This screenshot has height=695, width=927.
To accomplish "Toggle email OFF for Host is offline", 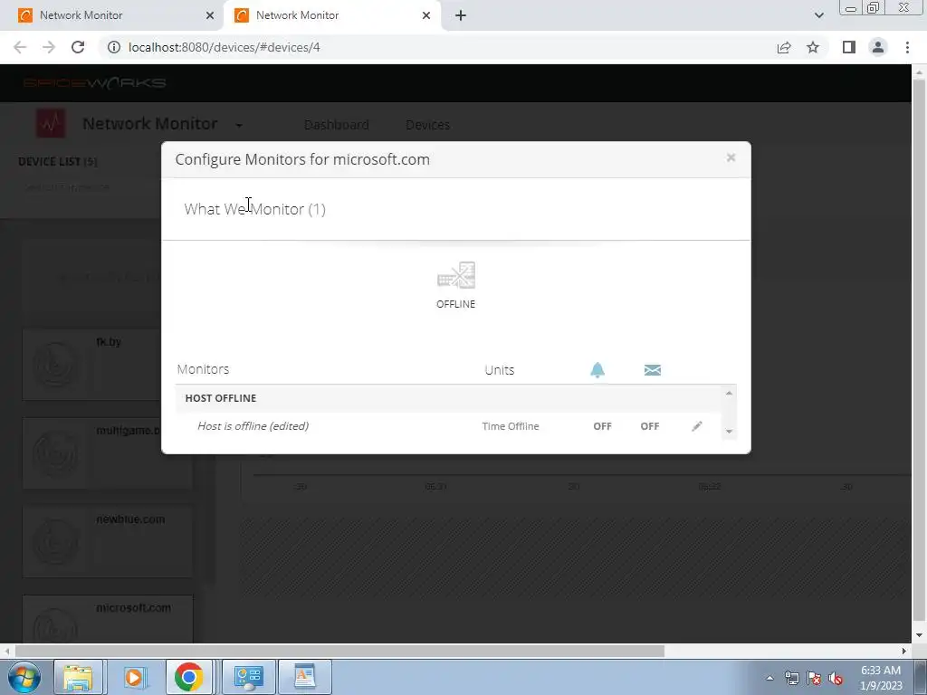I will 650,426.
